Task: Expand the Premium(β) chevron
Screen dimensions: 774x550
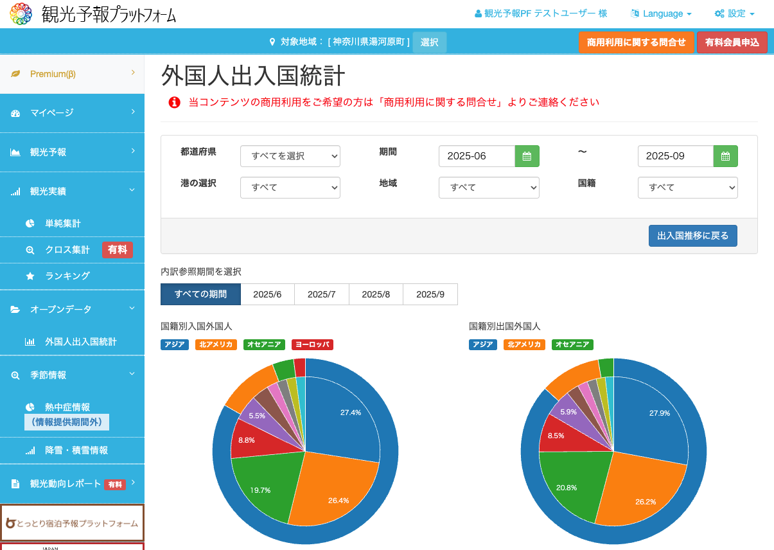Action: 133,73
